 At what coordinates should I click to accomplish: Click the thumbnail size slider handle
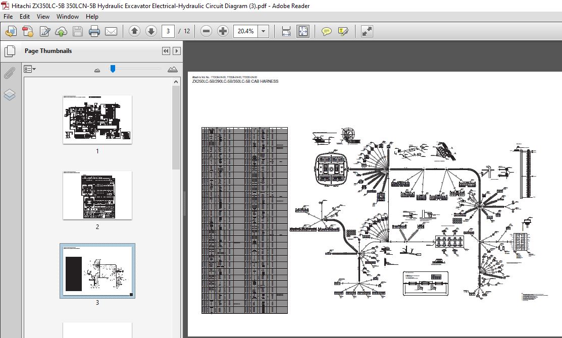pyautogui.click(x=113, y=69)
